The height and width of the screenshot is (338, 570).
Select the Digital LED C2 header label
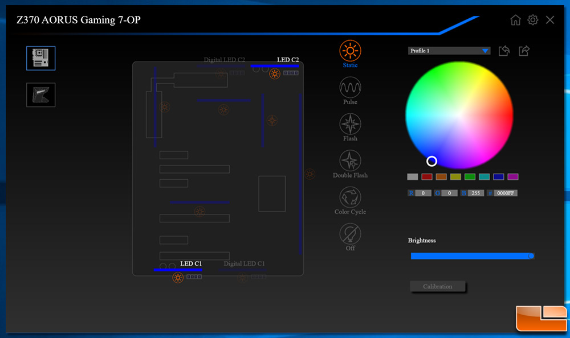[224, 60]
